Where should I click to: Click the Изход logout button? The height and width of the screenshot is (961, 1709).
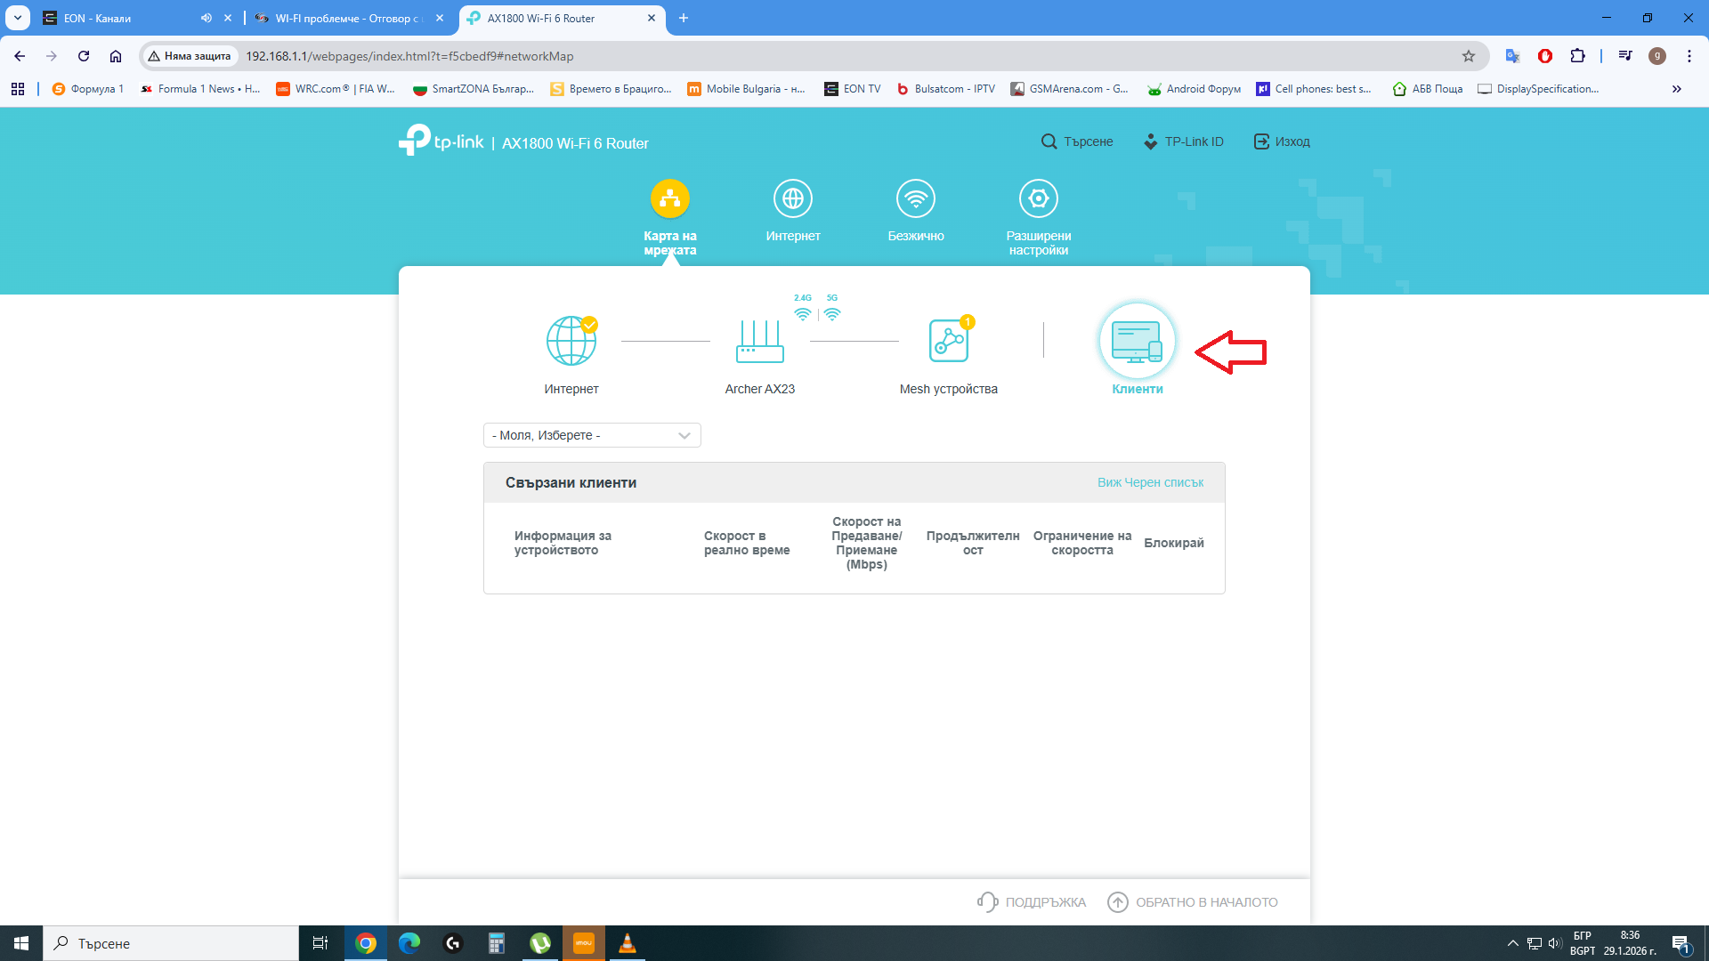pyautogui.click(x=1282, y=141)
